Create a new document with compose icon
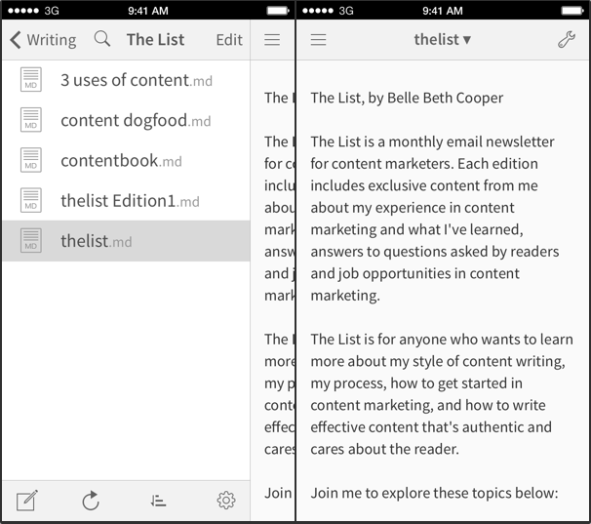This screenshot has width=591, height=524. click(x=27, y=501)
